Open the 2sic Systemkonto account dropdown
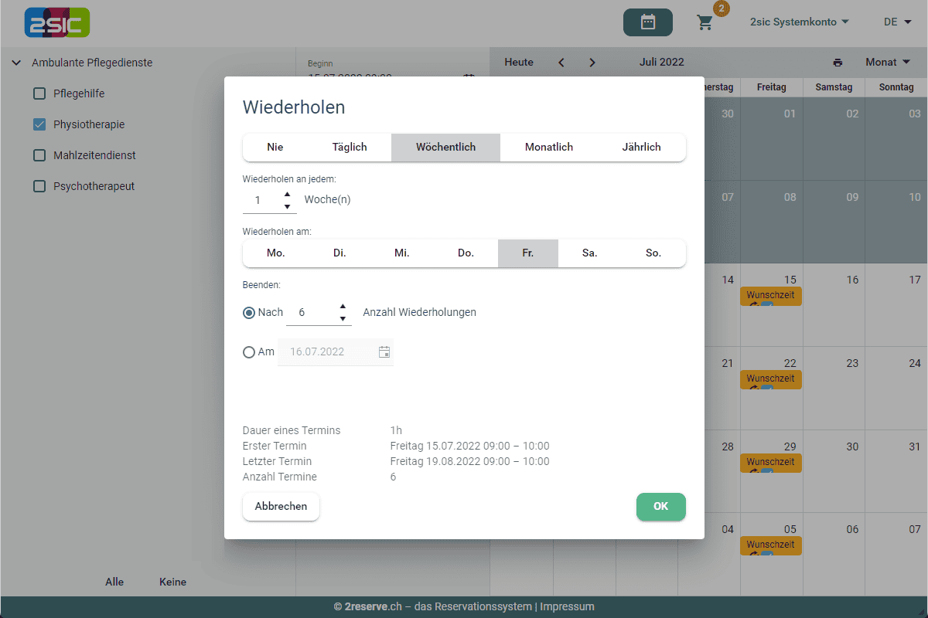The image size is (928, 618). click(799, 22)
